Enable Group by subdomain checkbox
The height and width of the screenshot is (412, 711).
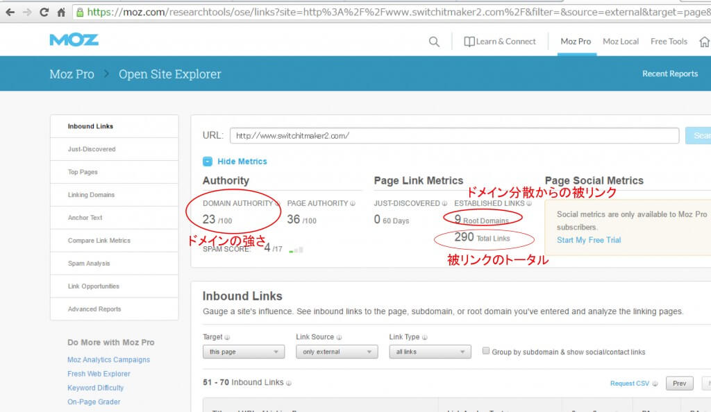click(485, 351)
